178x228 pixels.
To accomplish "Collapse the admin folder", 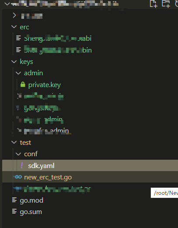I will pyautogui.click(x=18, y=73).
